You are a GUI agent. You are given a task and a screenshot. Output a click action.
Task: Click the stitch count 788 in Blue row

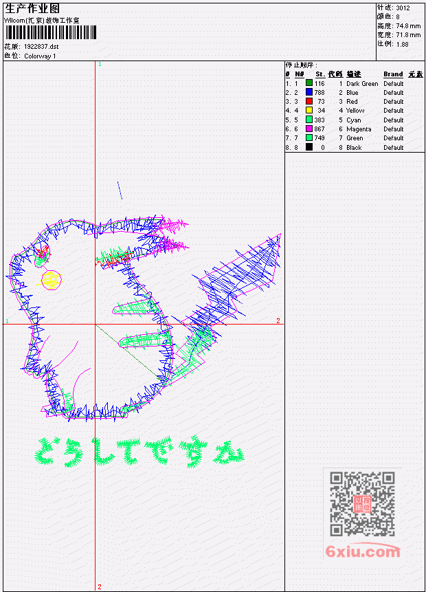[319, 93]
